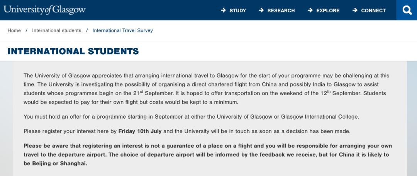417x176 pixels.
Task: Click the arrow icon beside Study
Action: point(223,10)
